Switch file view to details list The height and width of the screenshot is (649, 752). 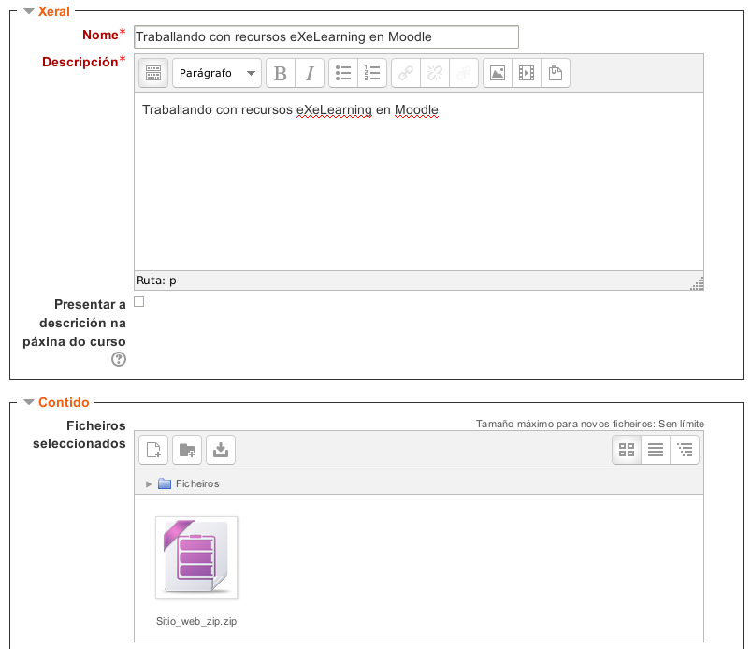tap(656, 450)
